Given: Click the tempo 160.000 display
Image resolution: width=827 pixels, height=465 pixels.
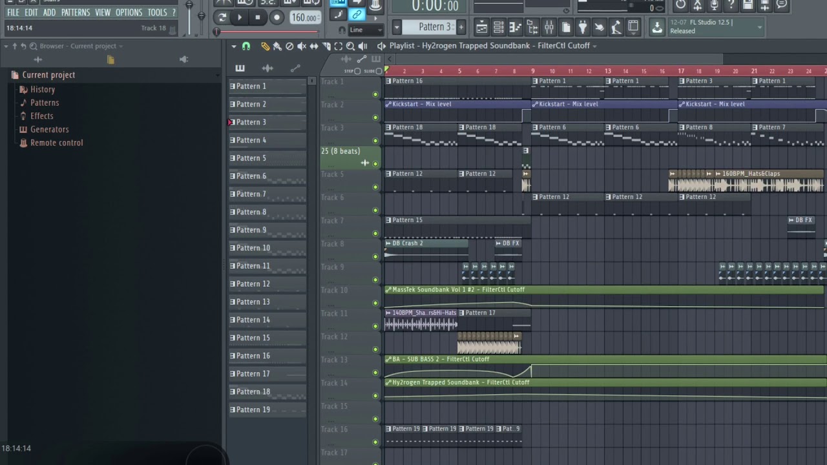Looking at the screenshot, I should [305, 17].
